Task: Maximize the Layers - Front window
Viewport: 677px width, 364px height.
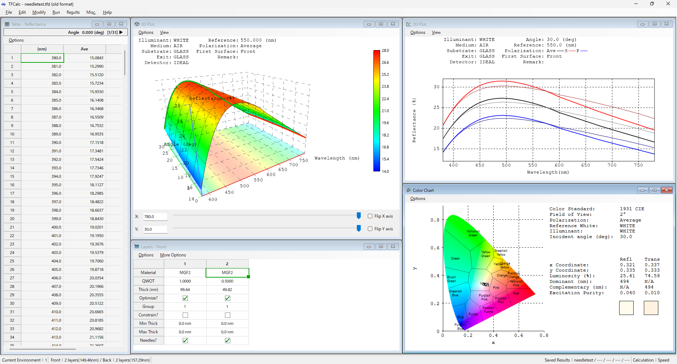Action: [381, 247]
